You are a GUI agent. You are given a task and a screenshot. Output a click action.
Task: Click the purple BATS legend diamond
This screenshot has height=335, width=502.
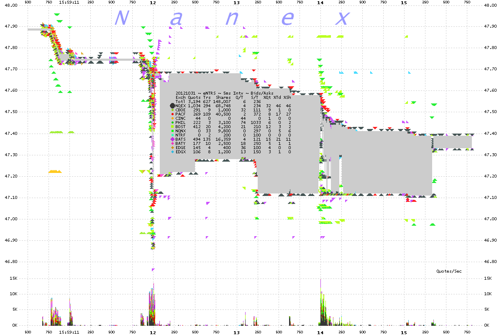[x=172, y=139]
